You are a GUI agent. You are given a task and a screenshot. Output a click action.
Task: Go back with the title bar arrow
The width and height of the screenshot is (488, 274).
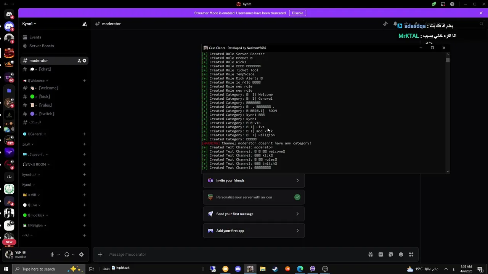tap(6, 4)
